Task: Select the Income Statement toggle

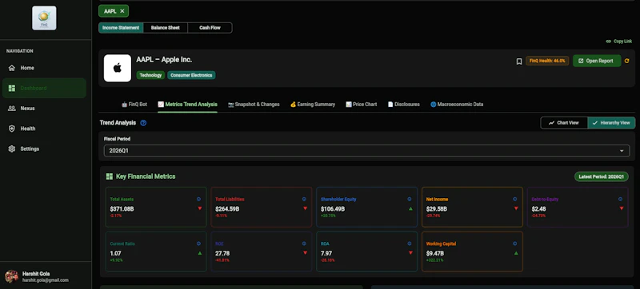Action: (x=121, y=28)
